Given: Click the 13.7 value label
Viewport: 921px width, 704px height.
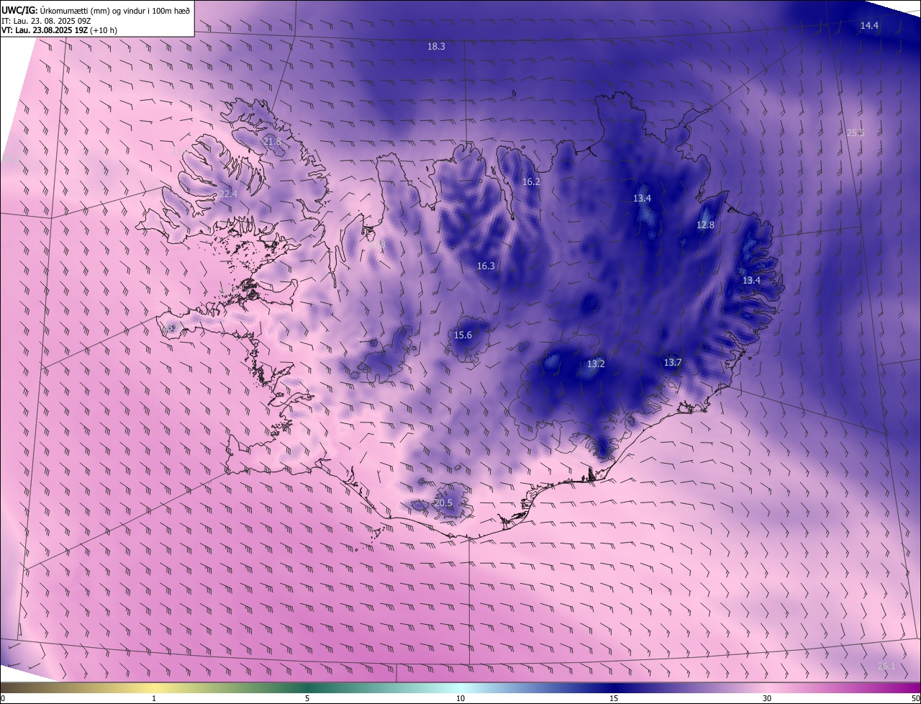Looking at the screenshot, I should 672,362.
